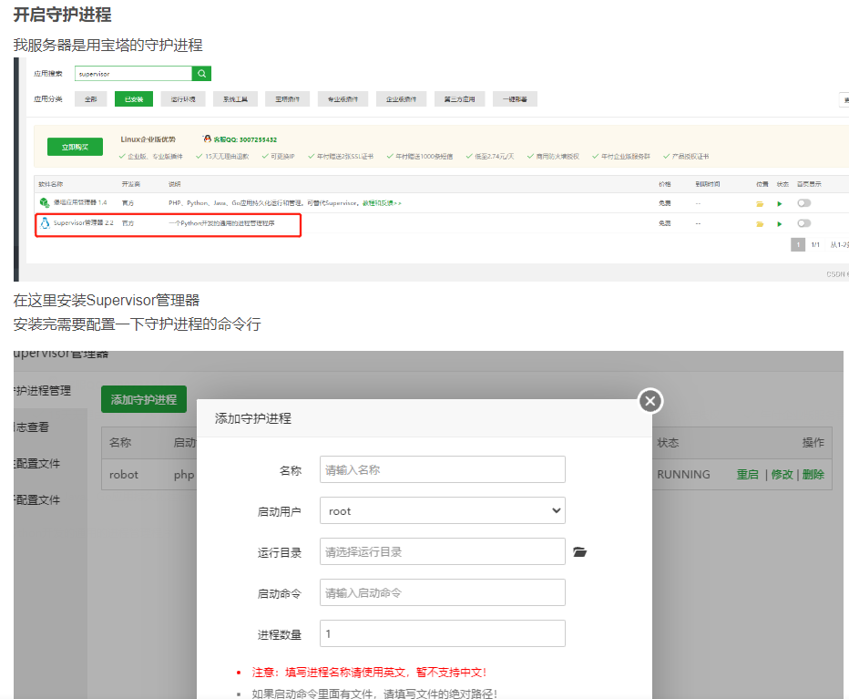Click the 软件名称 column header
The image size is (849, 699).
coord(50,184)
